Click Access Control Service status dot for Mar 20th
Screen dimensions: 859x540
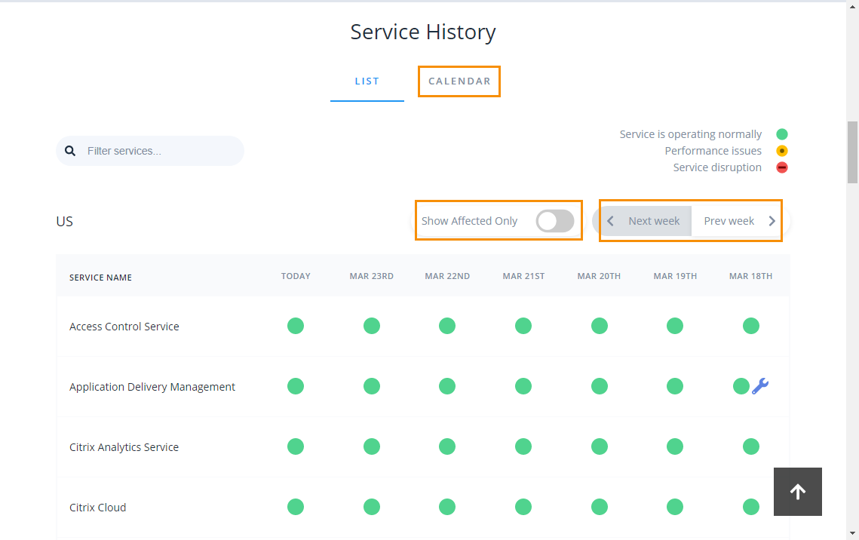click(600, 326)
